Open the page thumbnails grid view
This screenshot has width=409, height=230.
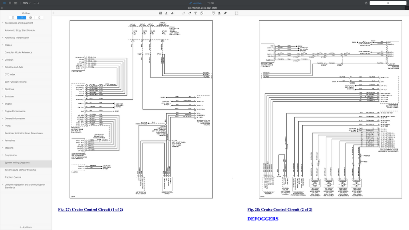pos(10,3)
